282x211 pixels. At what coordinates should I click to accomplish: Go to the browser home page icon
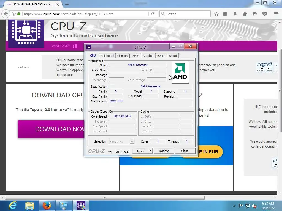pyautogui.click(x=245, y=14)
